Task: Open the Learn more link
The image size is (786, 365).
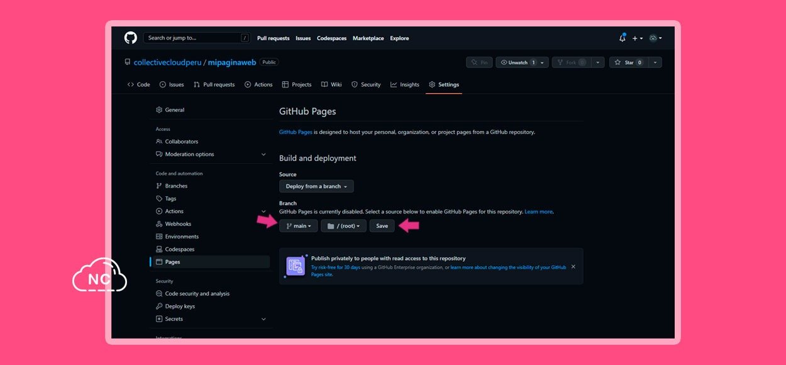Action: click(539, 212)
